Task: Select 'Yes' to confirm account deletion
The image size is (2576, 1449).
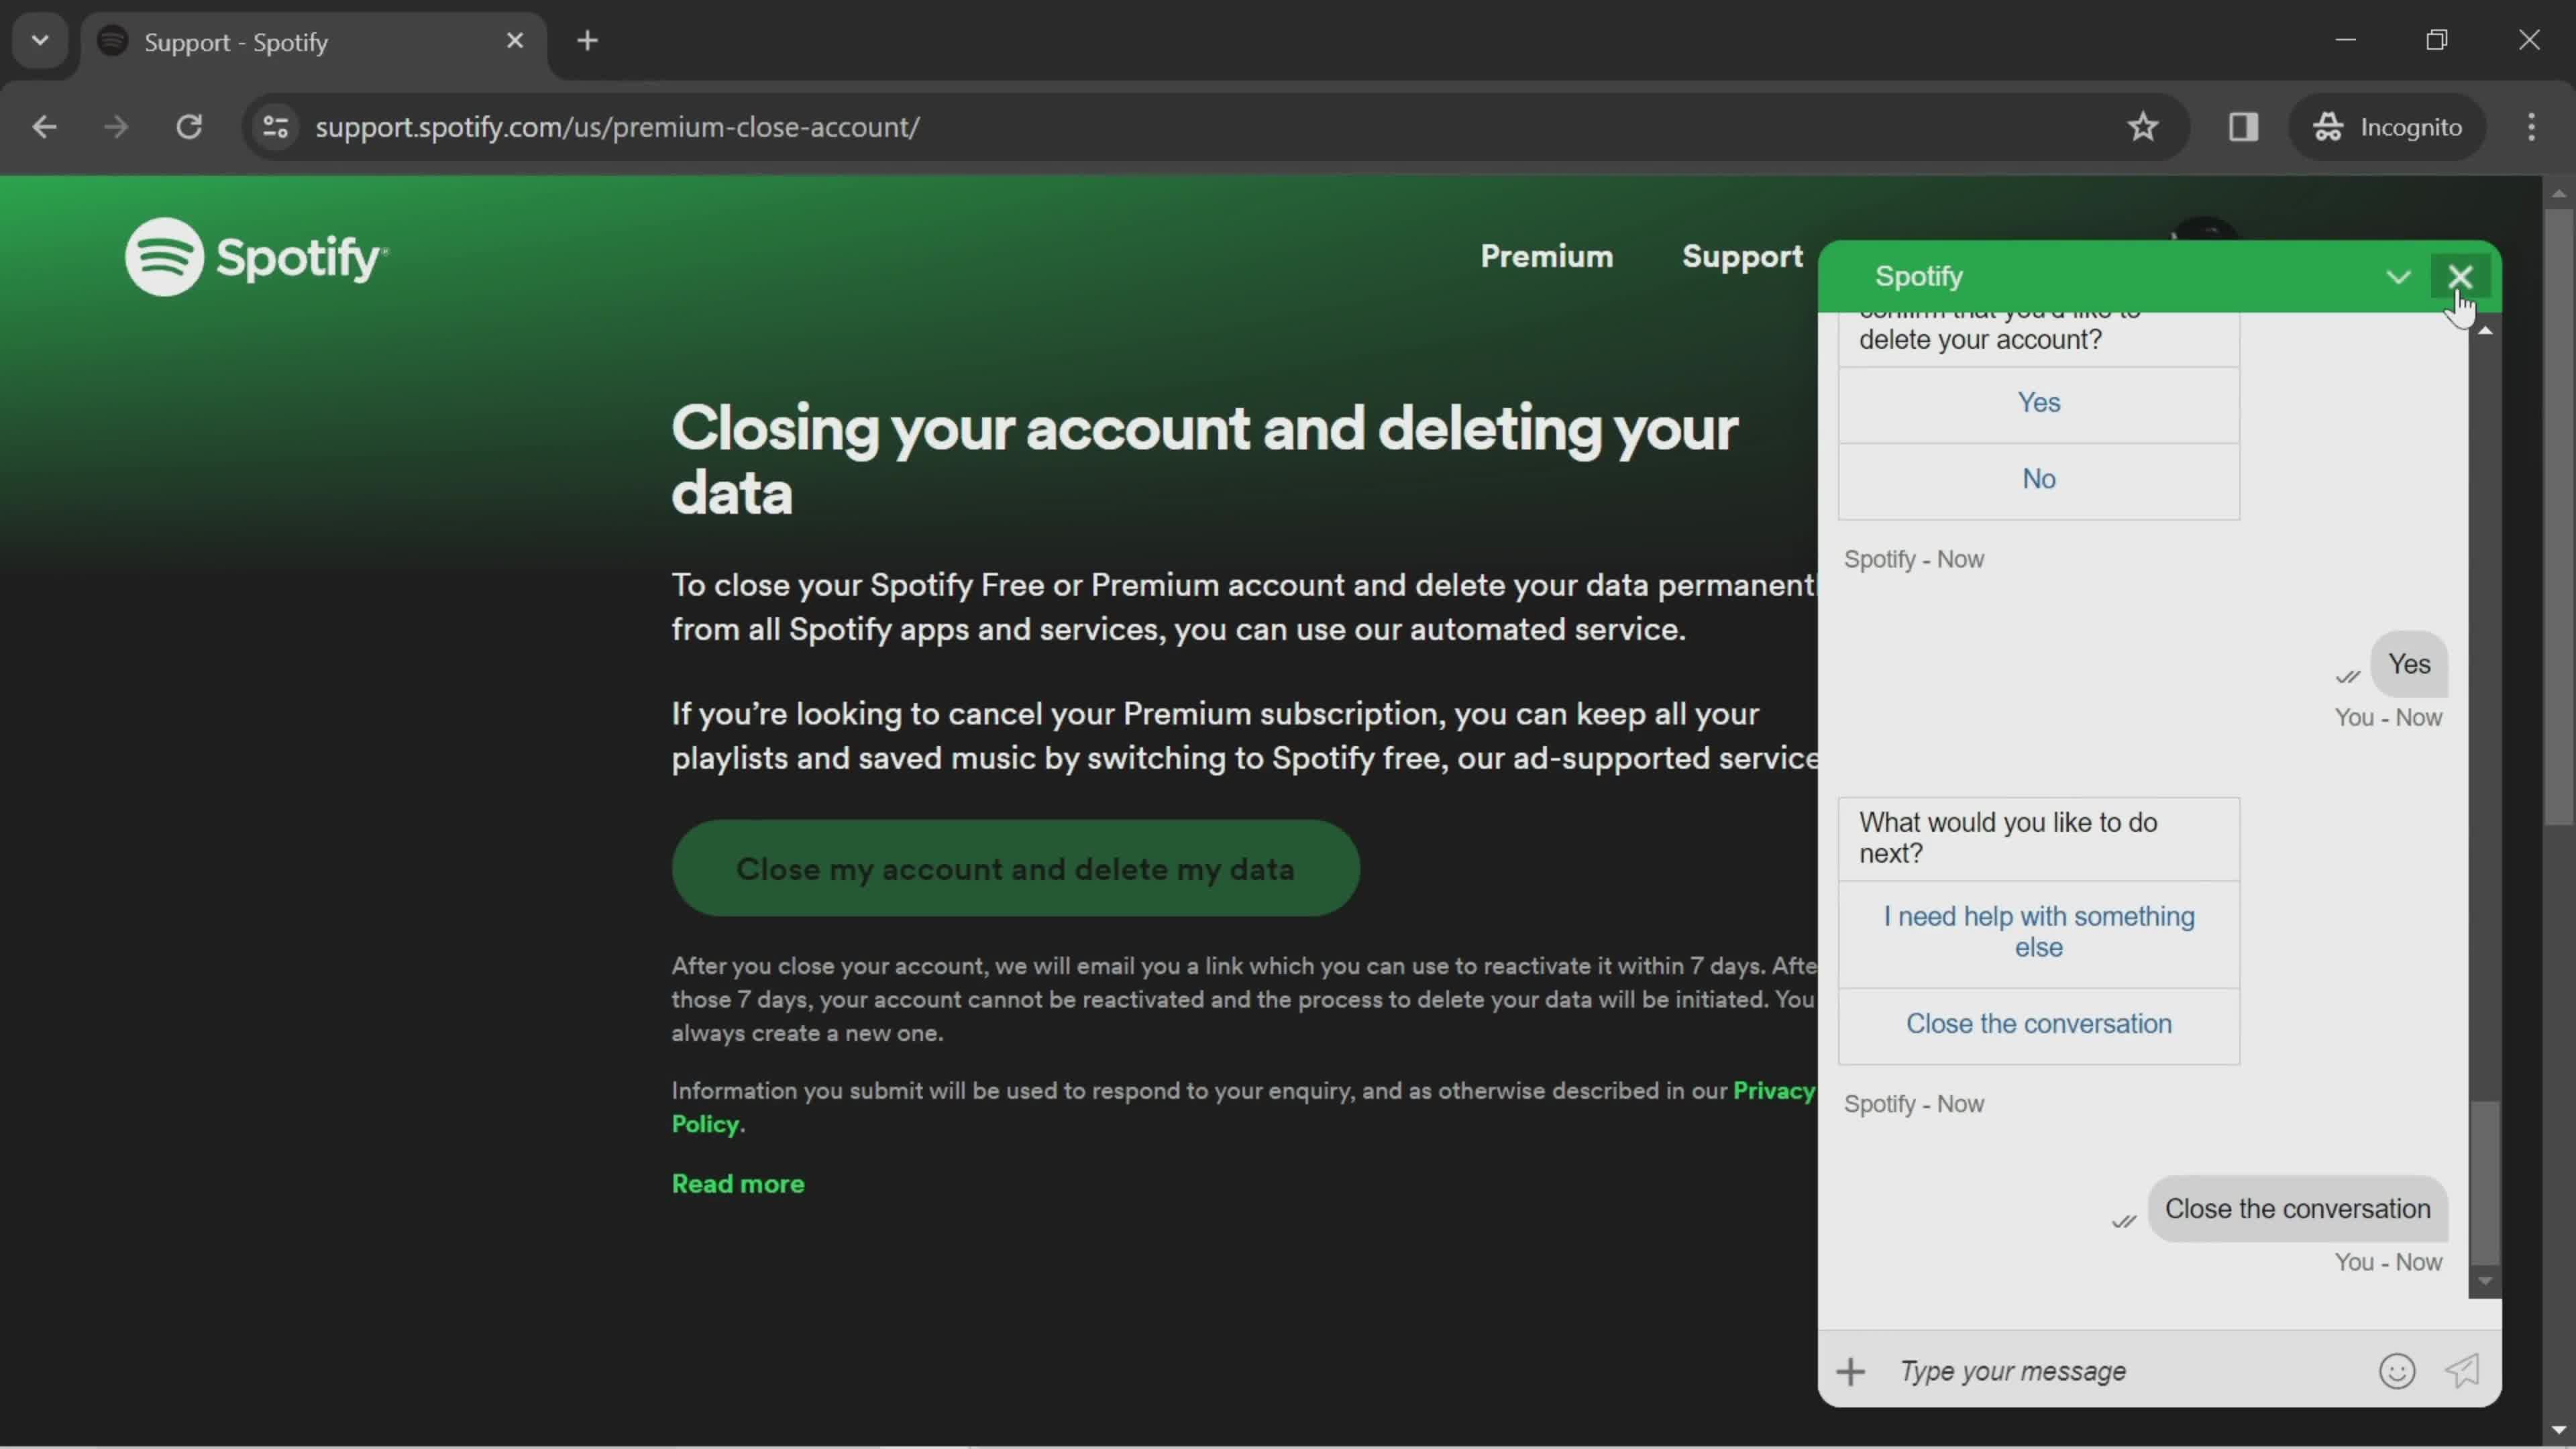Action: [x=2040, y=402]
